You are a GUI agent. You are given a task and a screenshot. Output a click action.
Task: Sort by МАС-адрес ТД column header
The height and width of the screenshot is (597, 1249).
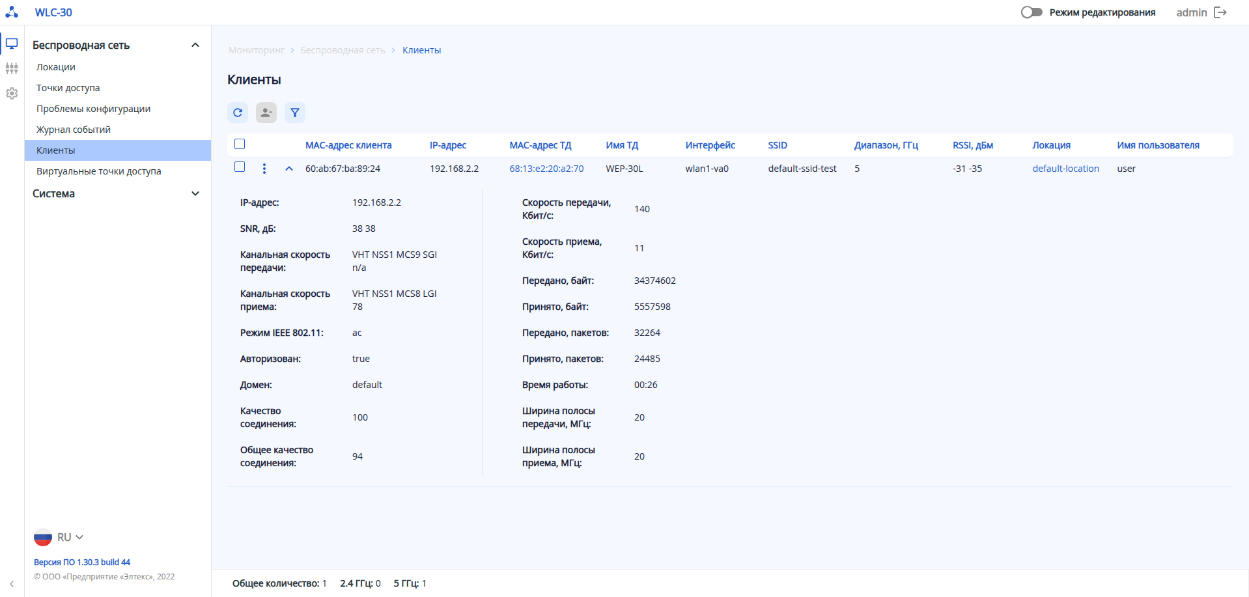pyautogui.click(x=540, y=145)
